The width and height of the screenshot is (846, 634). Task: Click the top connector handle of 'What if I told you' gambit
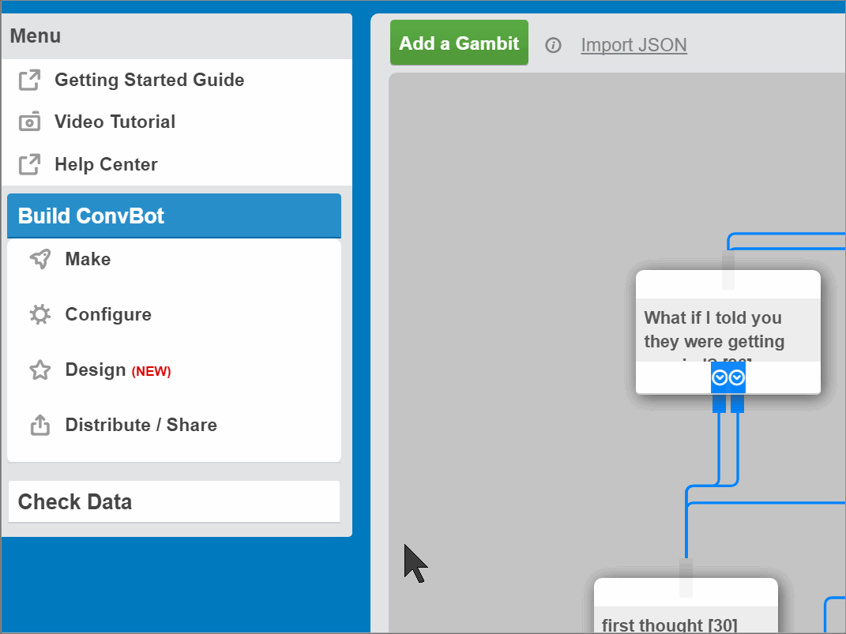pos(728,269)
